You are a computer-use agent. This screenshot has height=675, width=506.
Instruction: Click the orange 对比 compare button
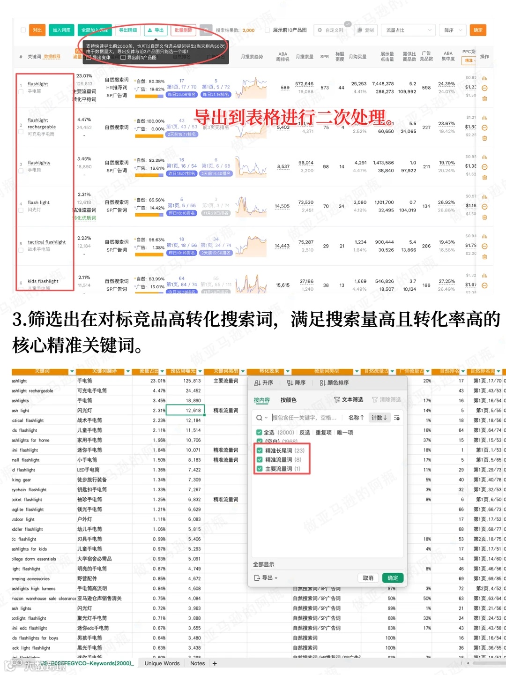[x=37, y=30]
